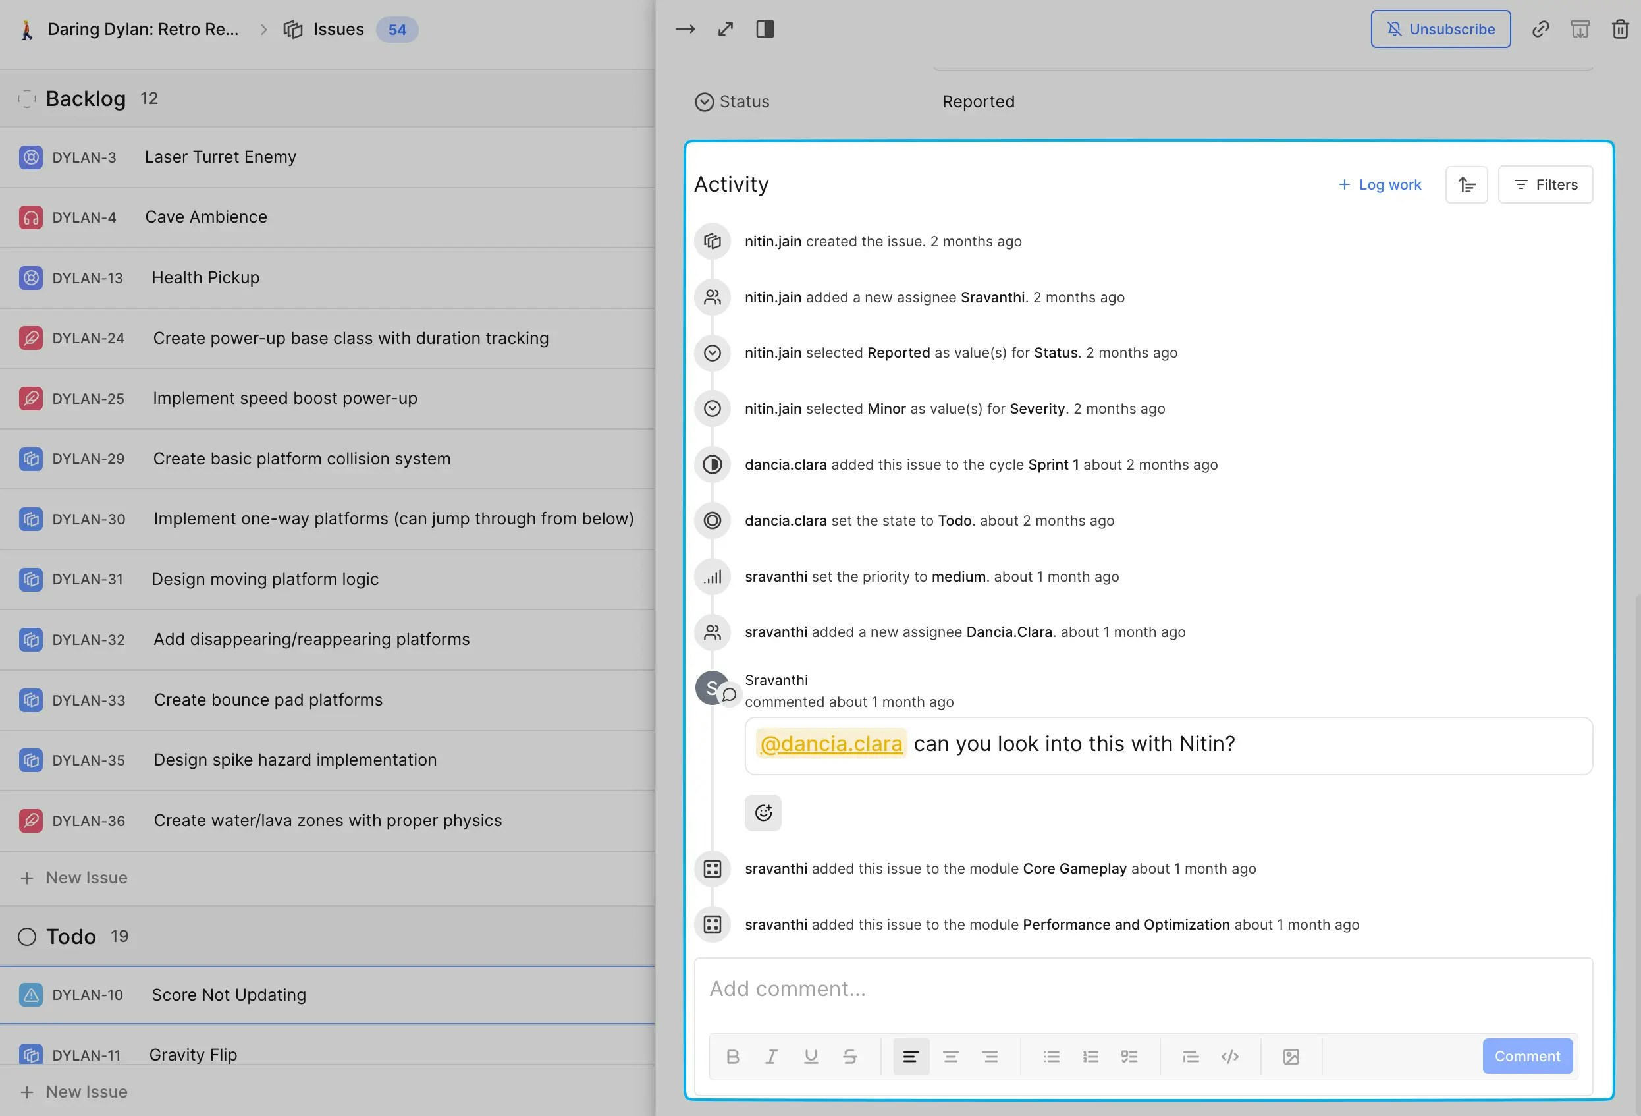
Task: Archive the issue using the archive icon
Action: click(x=1581, y=29)
